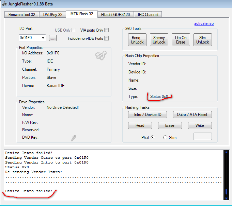Click the Sammy UnLock button
Screen dimensions: 232x206
click(x=159, y=40)
